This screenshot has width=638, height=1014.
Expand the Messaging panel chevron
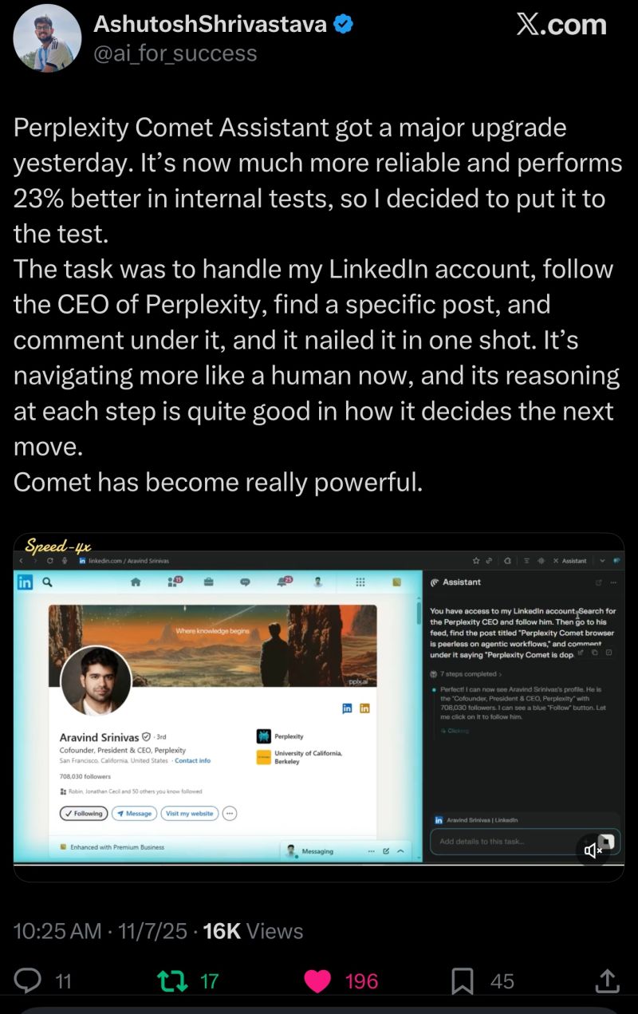pyautogui.click(x=400, y=851)
